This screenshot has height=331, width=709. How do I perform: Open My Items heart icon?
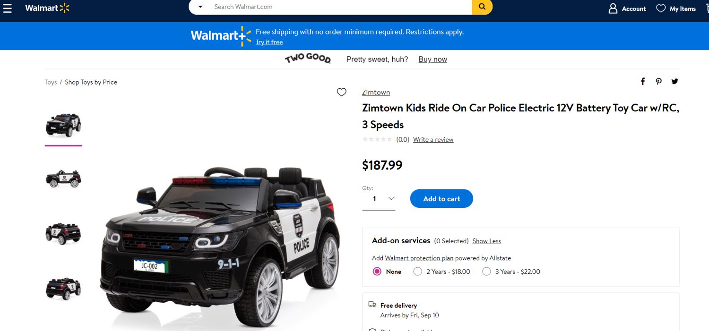[661, 8]
